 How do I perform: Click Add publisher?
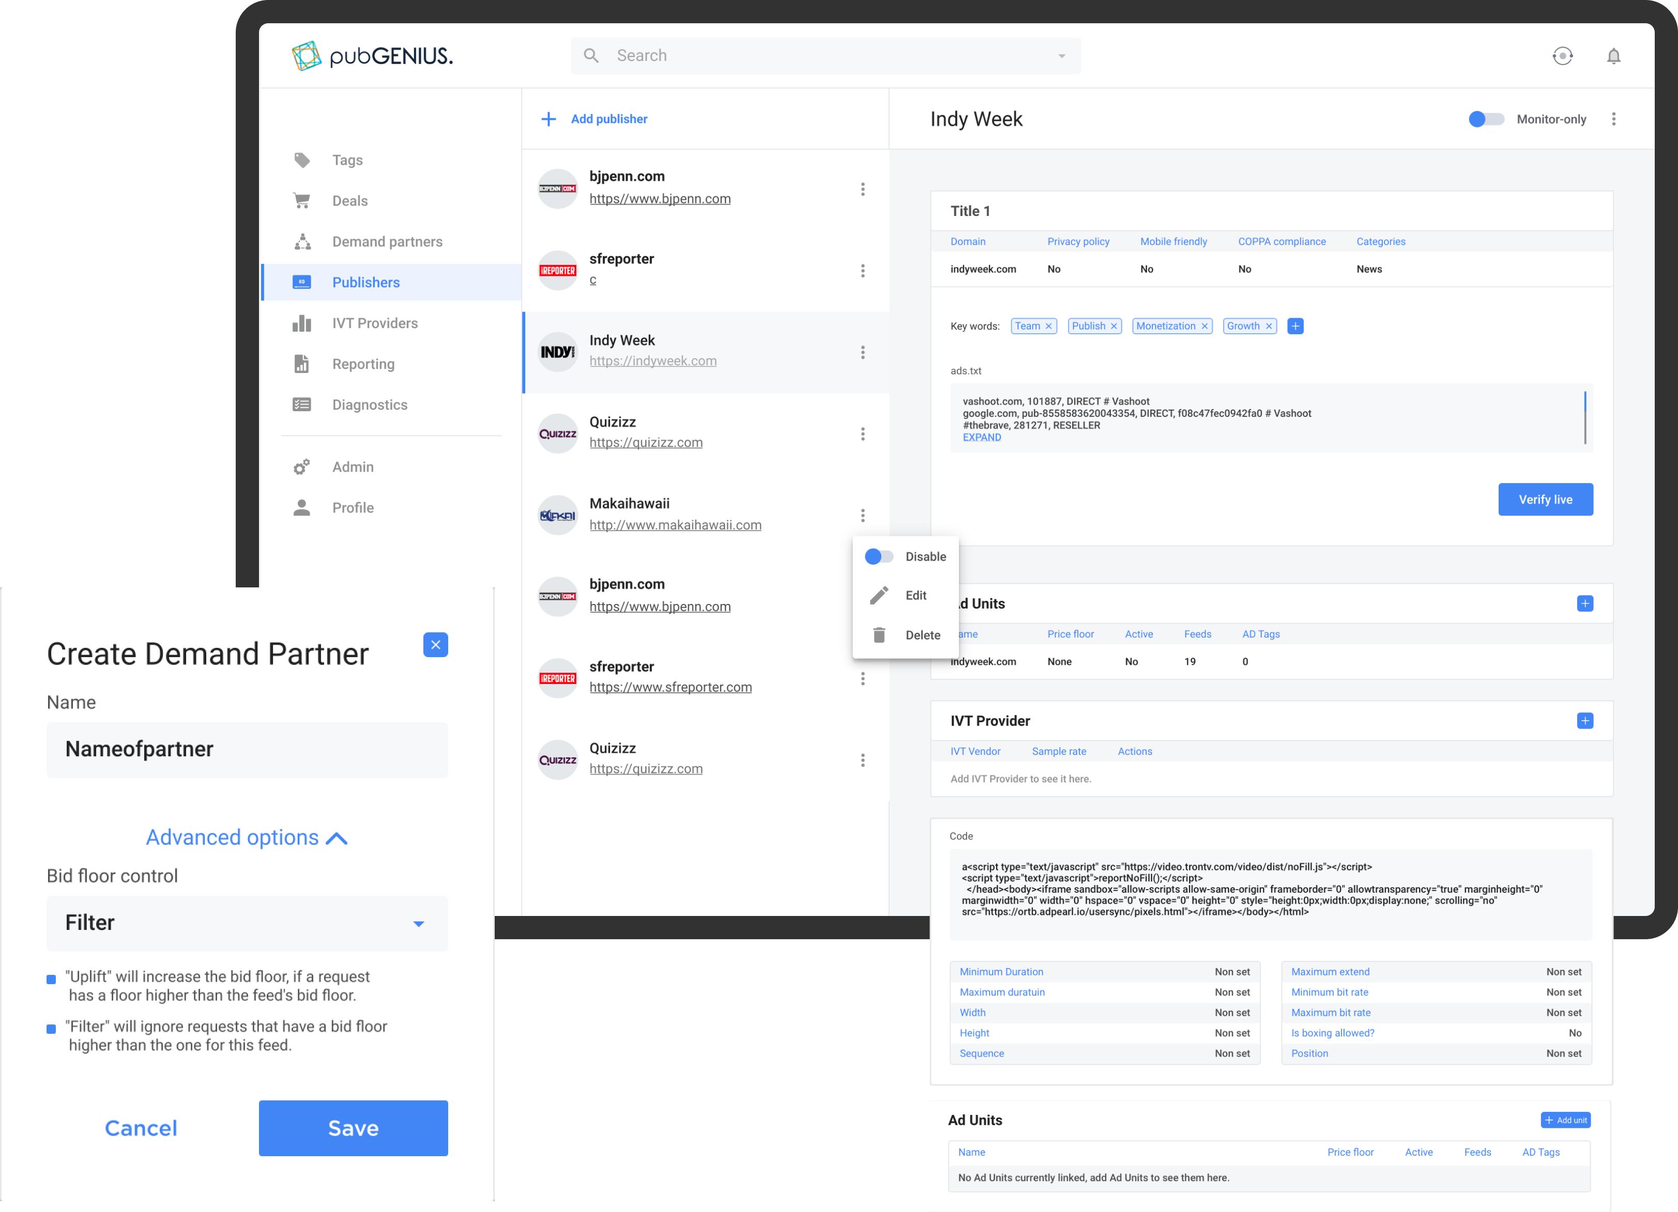pos(594,118)
